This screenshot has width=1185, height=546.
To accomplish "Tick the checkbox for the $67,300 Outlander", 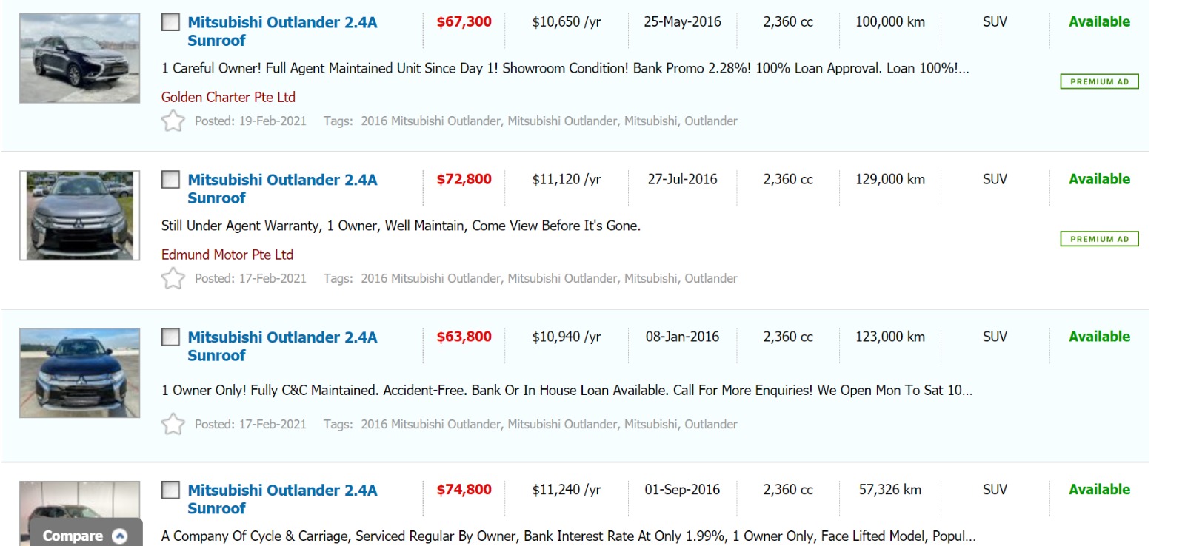I will click(x=170, y=22).
